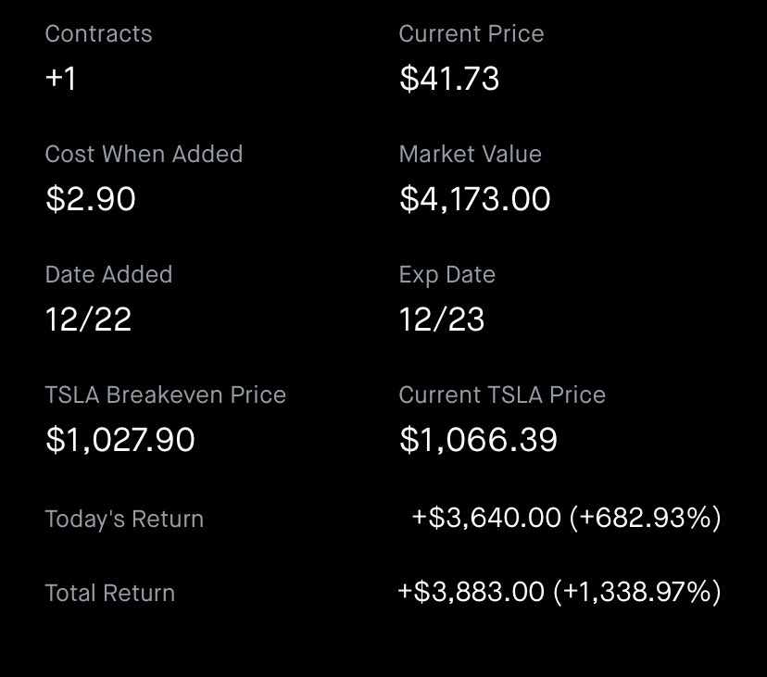Click the +$3,883.00 total return figure
Image resolution: width=767 pixels, height=677 pixels.
pos(472,592)
